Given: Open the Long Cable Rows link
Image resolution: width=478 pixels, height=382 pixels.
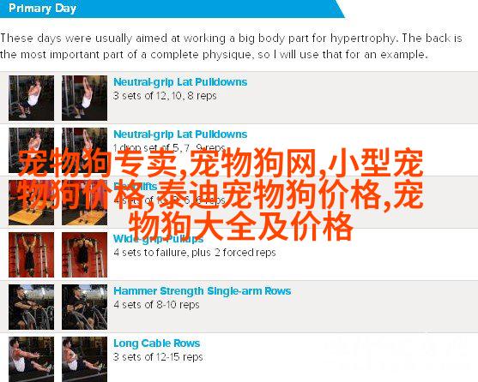Looking at the screenshot, I should tap(157, 343).
